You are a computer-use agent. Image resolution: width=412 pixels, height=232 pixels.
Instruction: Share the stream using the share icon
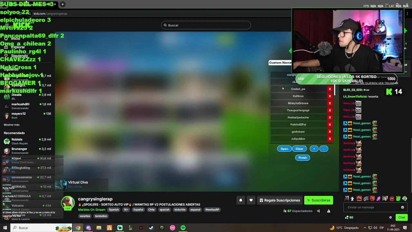pyautogui.click(x=318, y=211)
